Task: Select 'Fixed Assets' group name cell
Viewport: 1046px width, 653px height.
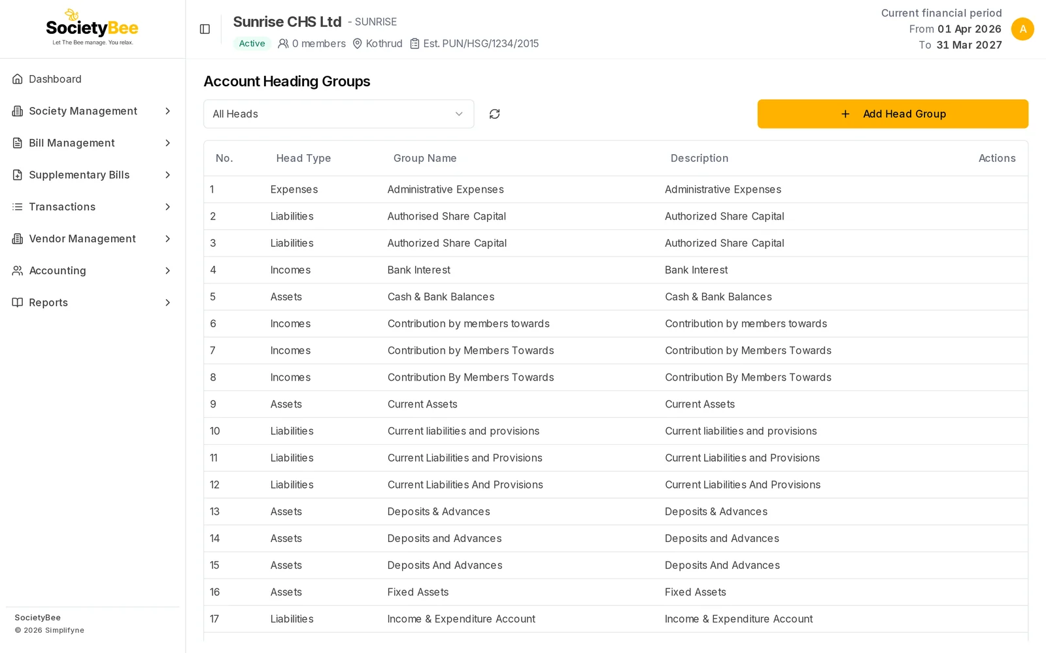Action: (x=418, y=592)
